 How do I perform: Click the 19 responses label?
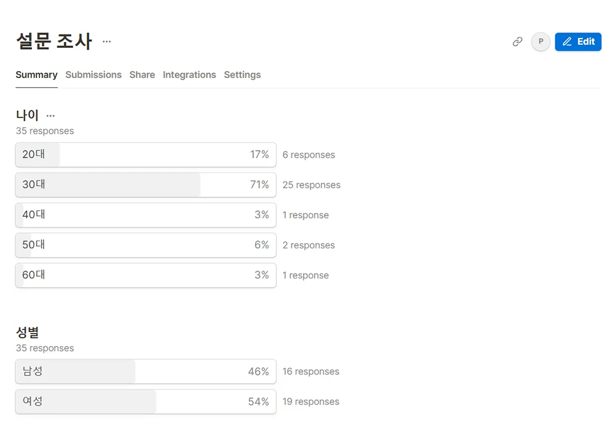311,401
